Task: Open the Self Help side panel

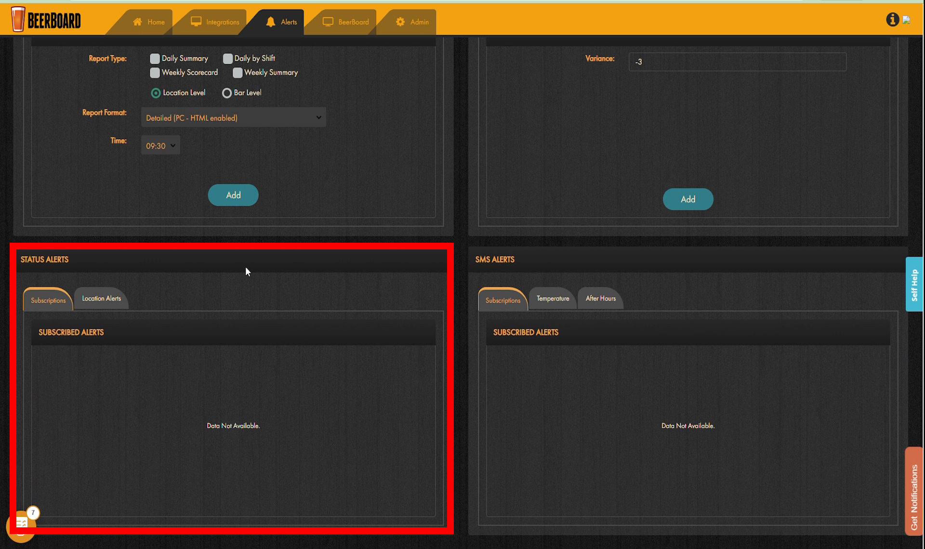Action: tap(914, 284)
